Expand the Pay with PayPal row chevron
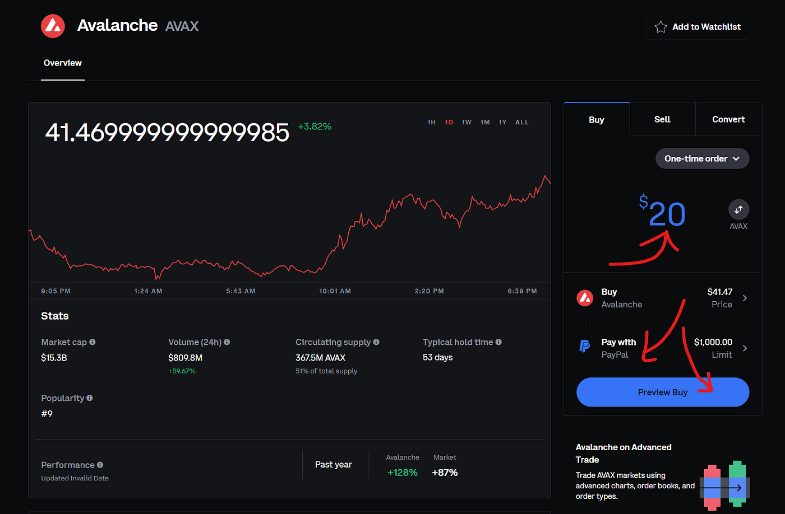 click(745, 348)
